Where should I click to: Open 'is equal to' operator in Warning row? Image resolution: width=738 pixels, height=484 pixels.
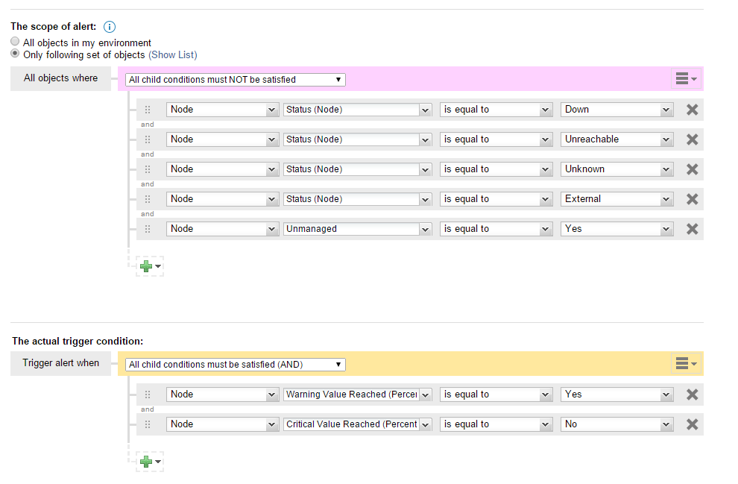tap(496, 395)
